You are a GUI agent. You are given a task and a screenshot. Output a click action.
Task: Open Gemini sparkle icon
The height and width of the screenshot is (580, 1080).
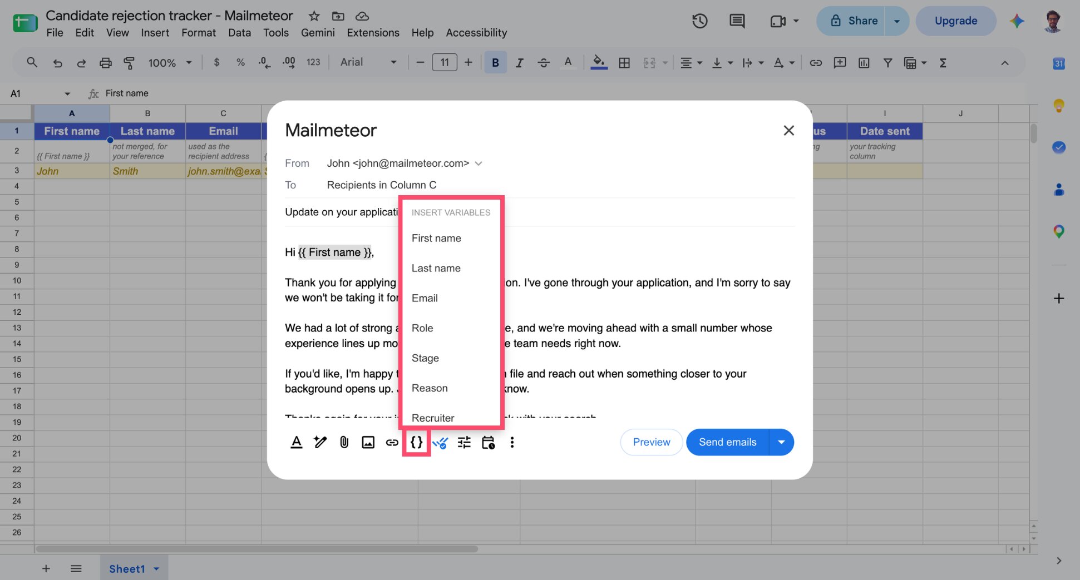[1017, 21]
